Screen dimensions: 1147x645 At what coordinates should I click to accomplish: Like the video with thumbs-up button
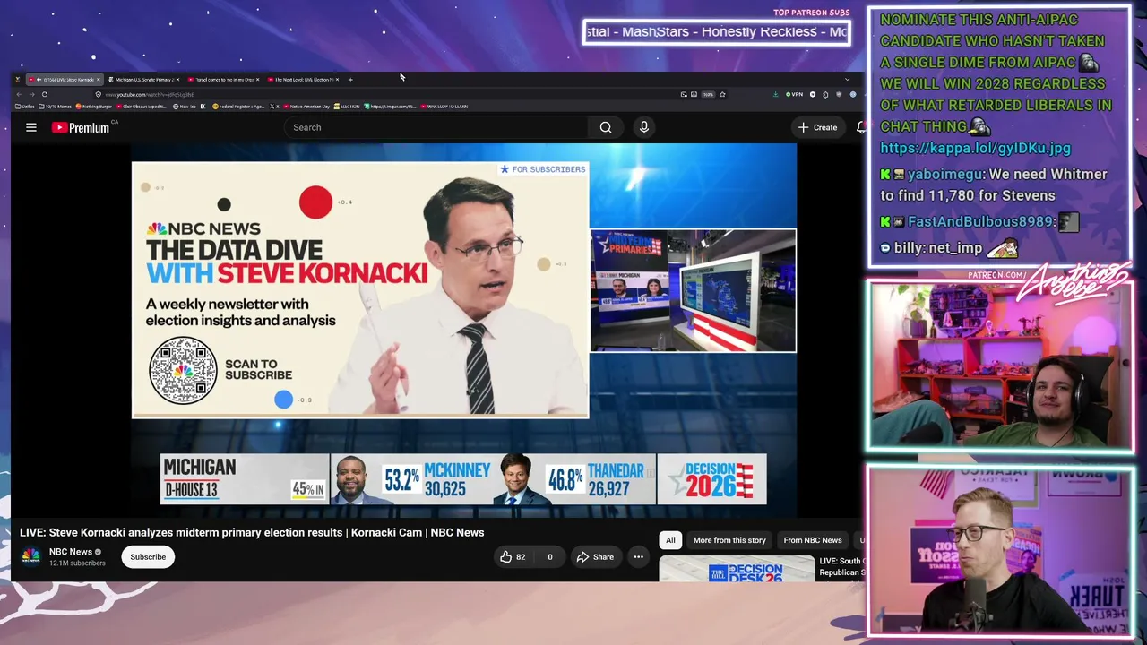pos(513,557)
